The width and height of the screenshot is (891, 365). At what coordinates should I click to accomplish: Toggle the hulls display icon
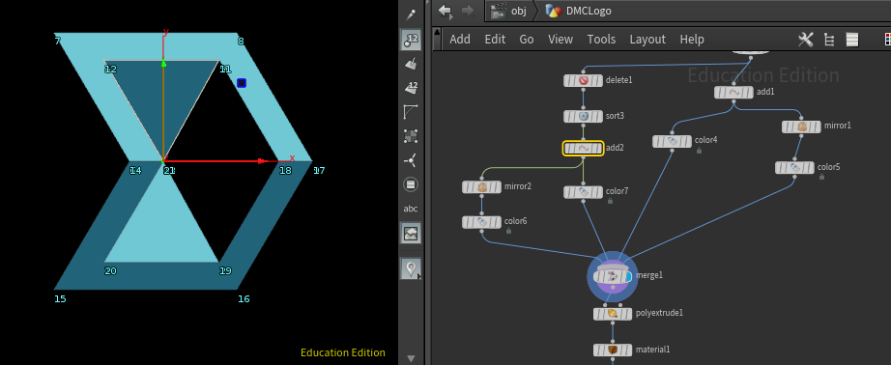[411, 112]
